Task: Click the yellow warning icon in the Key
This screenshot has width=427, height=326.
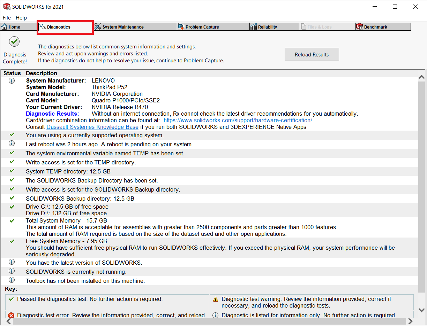Action: tap(216, 299)
